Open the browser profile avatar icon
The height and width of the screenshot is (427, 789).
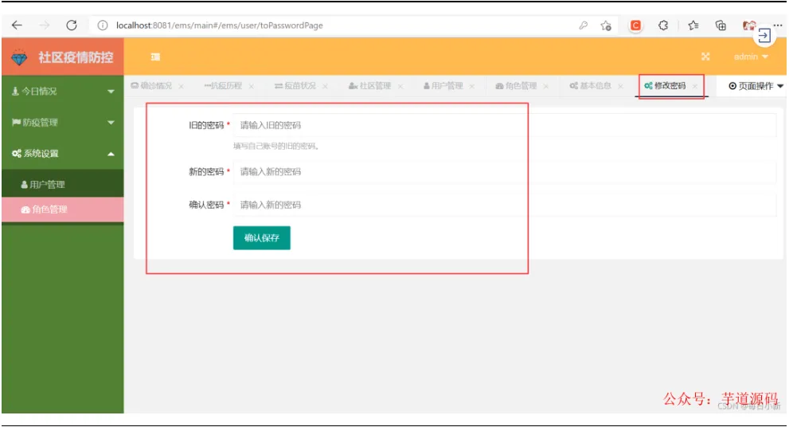pos(748,25)
